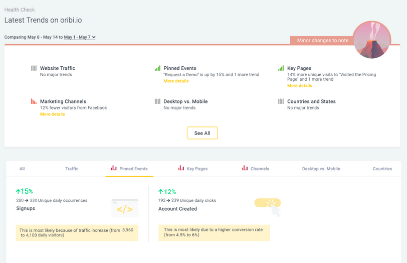Click the green Pinned Events trend icon
This screenshot has height=263, width=407.
tap(157, 68)
